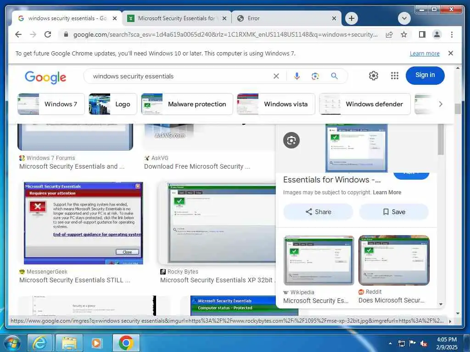470x352 pixels.
Task: Open Windows Media Player from taskbar
Action: [96, 343]
